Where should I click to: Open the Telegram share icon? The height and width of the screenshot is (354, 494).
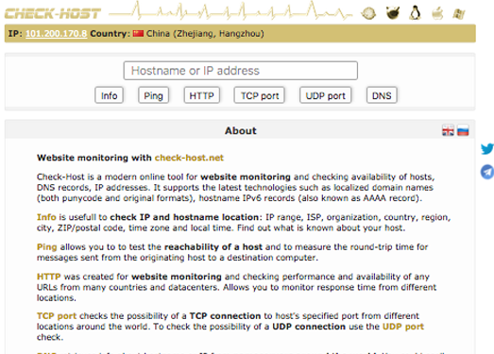(487, 172)
